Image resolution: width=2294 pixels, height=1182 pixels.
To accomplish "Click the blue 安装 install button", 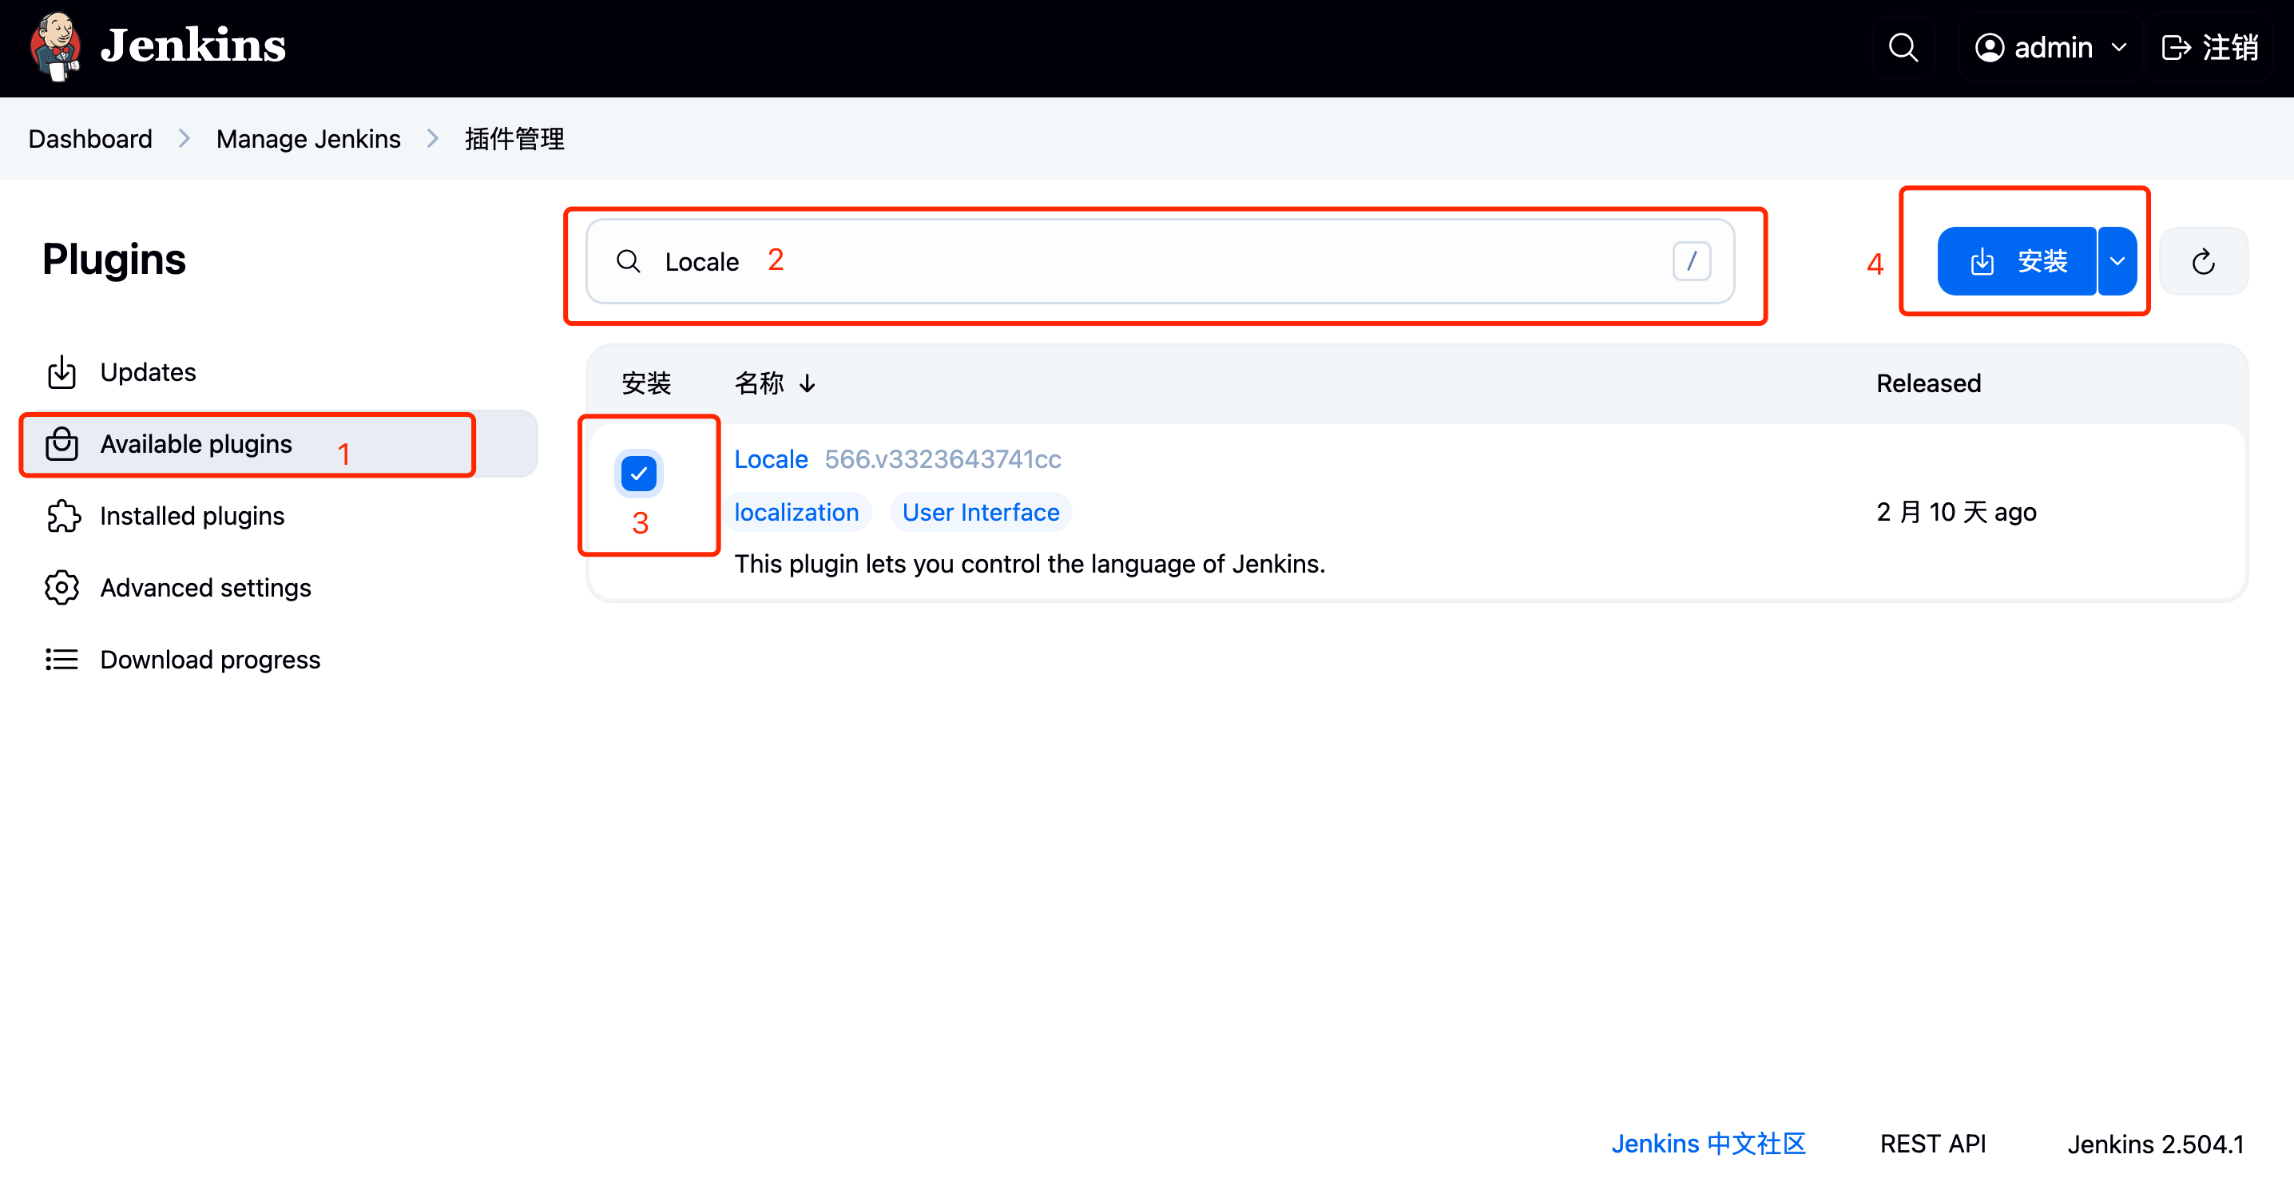I will [2017, 262].
